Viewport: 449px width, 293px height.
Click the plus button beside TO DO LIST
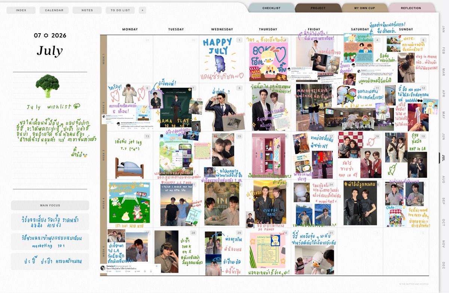pos(142,10)
